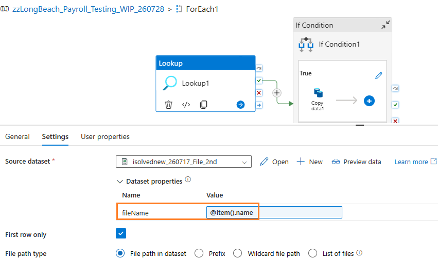Delete the Lookup1 activity with trash icon
Image resolution: width=438 pixels, height=259 pixels.
(168, 105)
